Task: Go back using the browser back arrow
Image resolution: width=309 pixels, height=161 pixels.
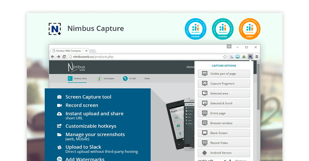Action: coord(53,57)
